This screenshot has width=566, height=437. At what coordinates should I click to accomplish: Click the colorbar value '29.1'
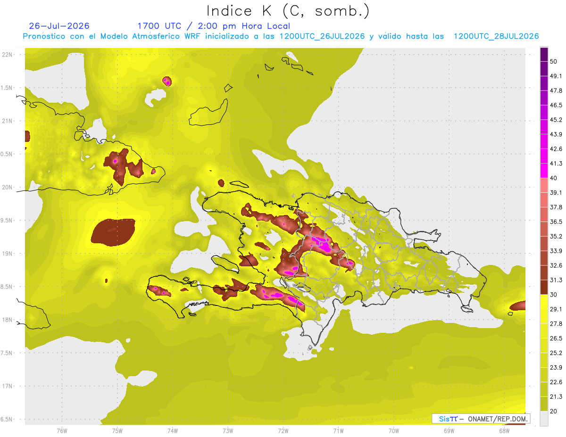click(x=556, y=309)
